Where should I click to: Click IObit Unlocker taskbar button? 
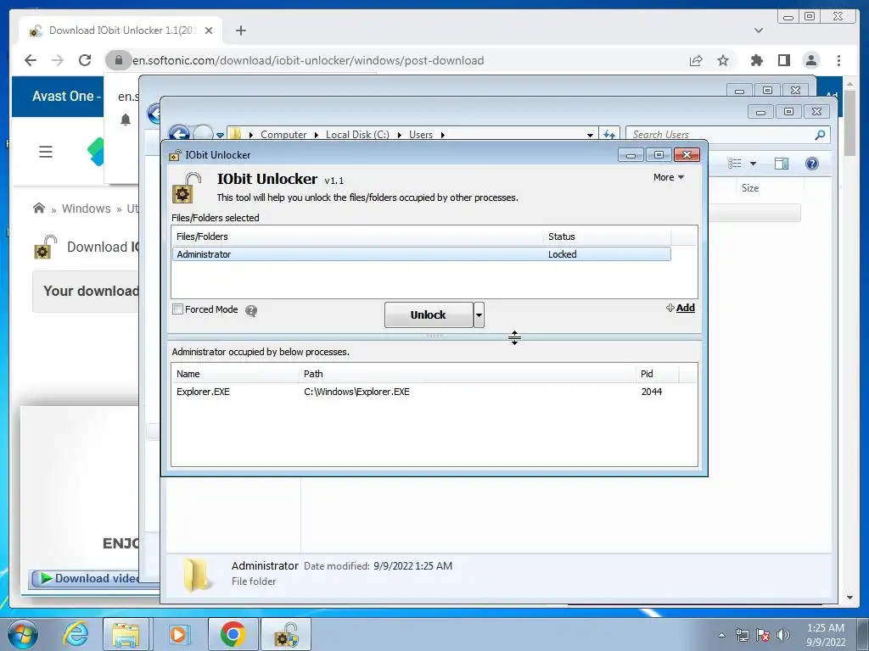(286, 634)
